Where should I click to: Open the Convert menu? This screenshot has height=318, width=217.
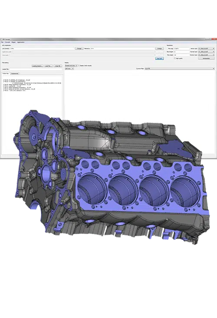(x=7, y=42)
